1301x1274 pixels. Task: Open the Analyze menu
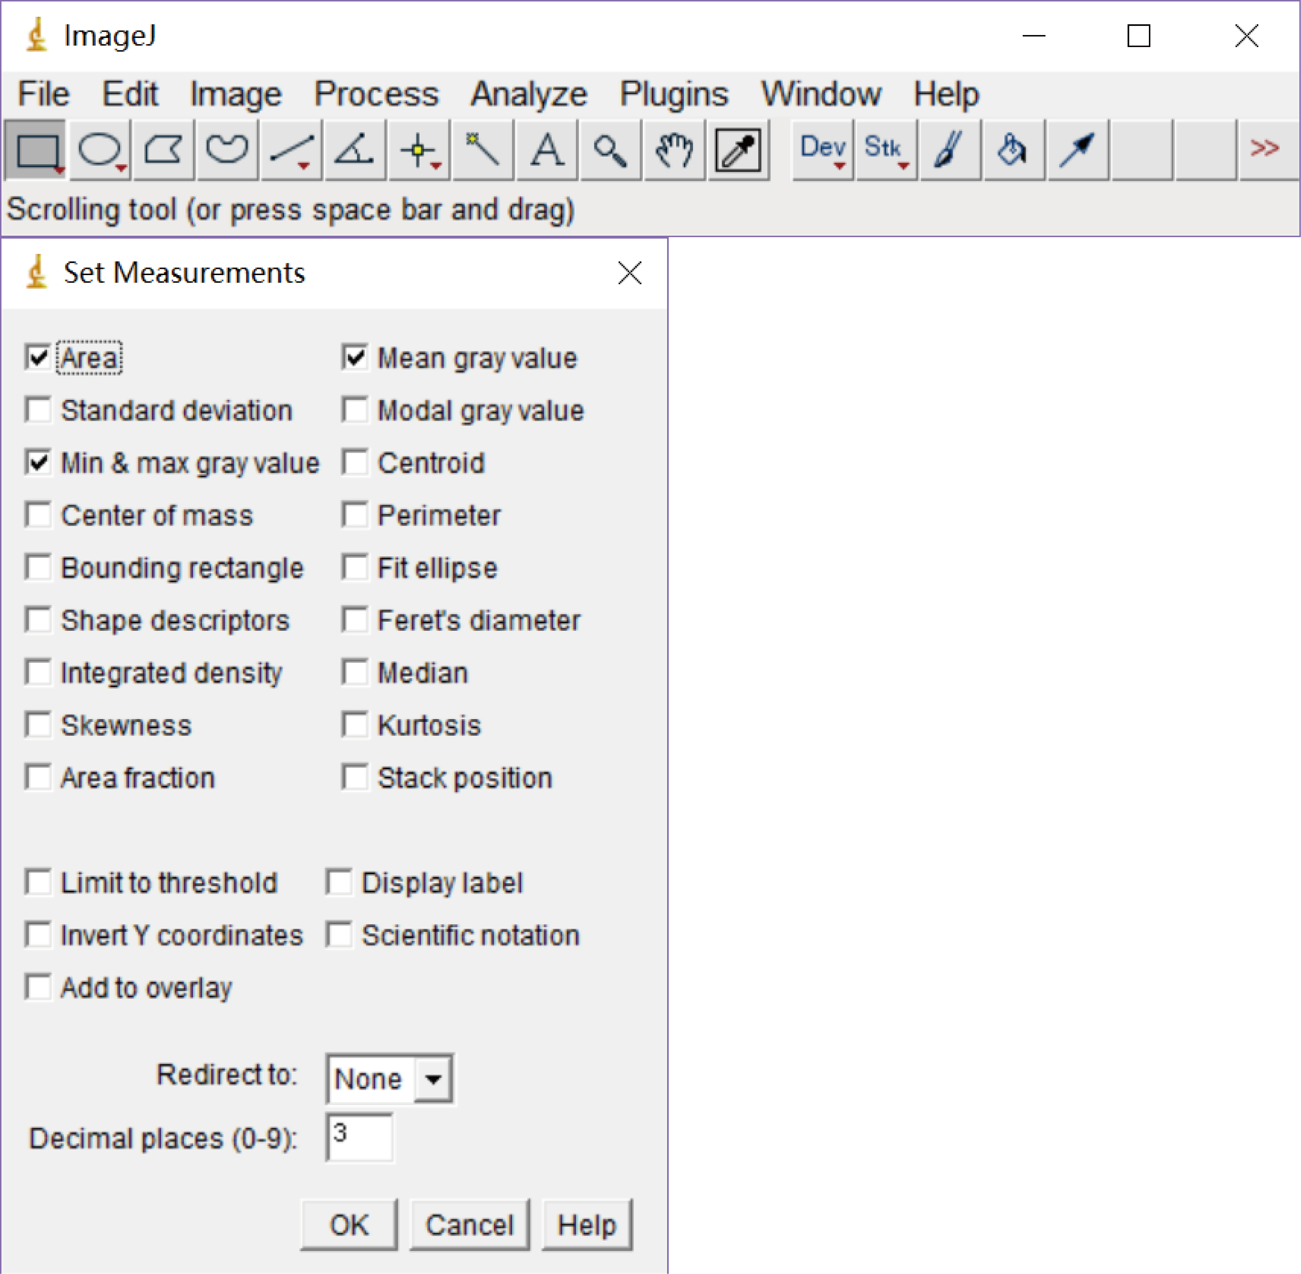pos(528,94)
